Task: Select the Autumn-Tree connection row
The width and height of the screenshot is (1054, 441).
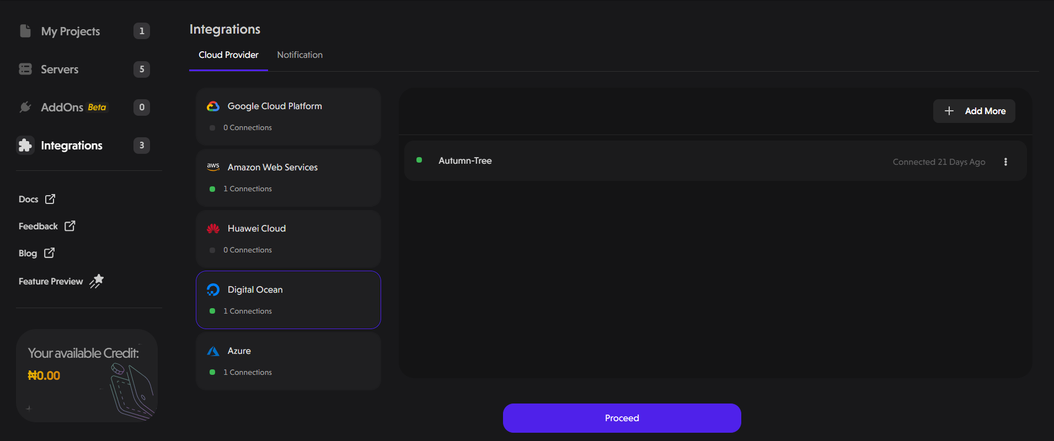Action: coord(662,161)
